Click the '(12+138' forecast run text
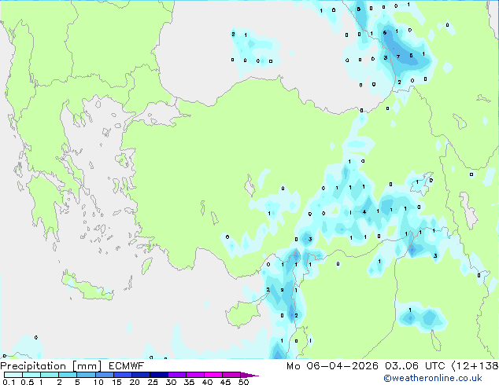499x385 pixels. (475, 366)
